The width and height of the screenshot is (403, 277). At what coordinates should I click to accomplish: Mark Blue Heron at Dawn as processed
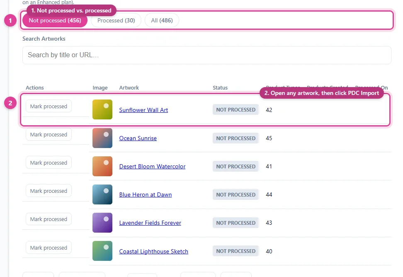point(49,191)
